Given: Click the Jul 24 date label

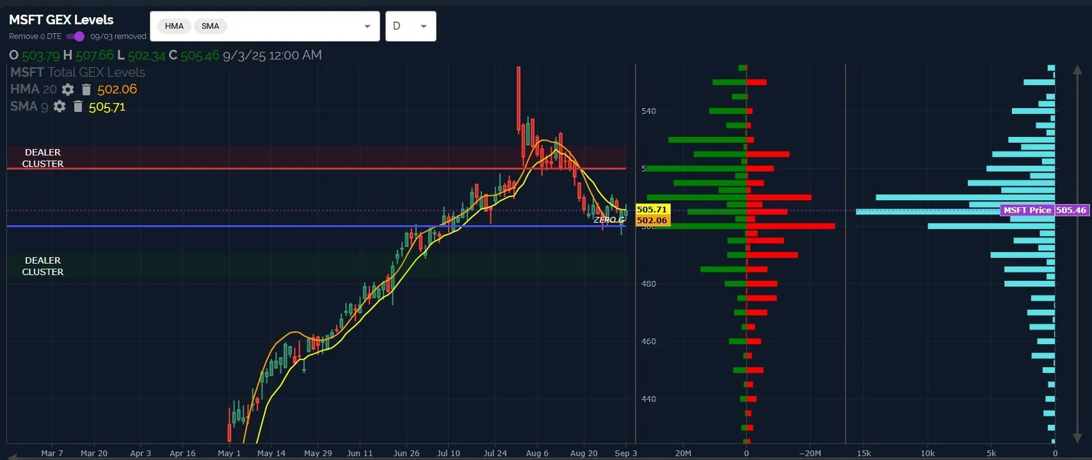Looking at the screenshot, I should coord(495,453).
